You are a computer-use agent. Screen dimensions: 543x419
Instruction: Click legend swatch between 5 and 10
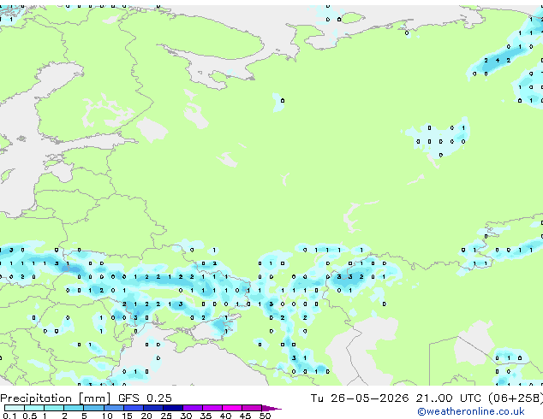tap(93, 408)
